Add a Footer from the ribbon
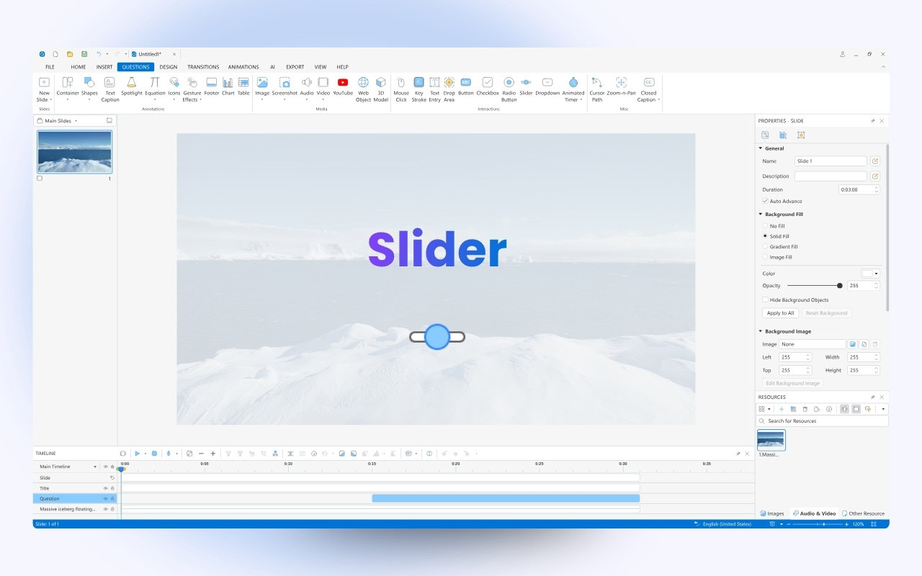This screenshot has height=576, width=922. point(212,86)
